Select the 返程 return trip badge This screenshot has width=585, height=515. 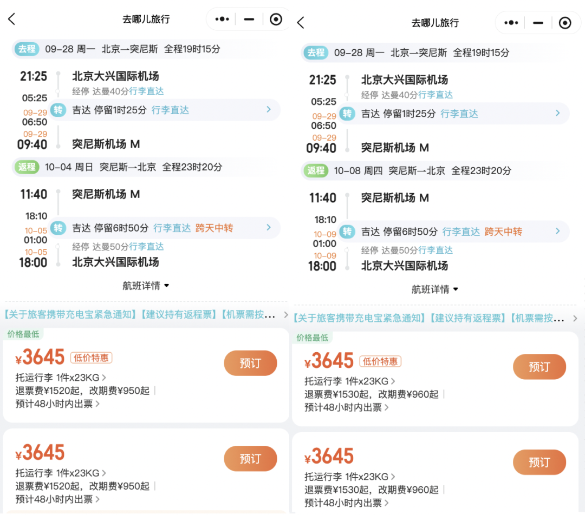(x=27, y=167)
